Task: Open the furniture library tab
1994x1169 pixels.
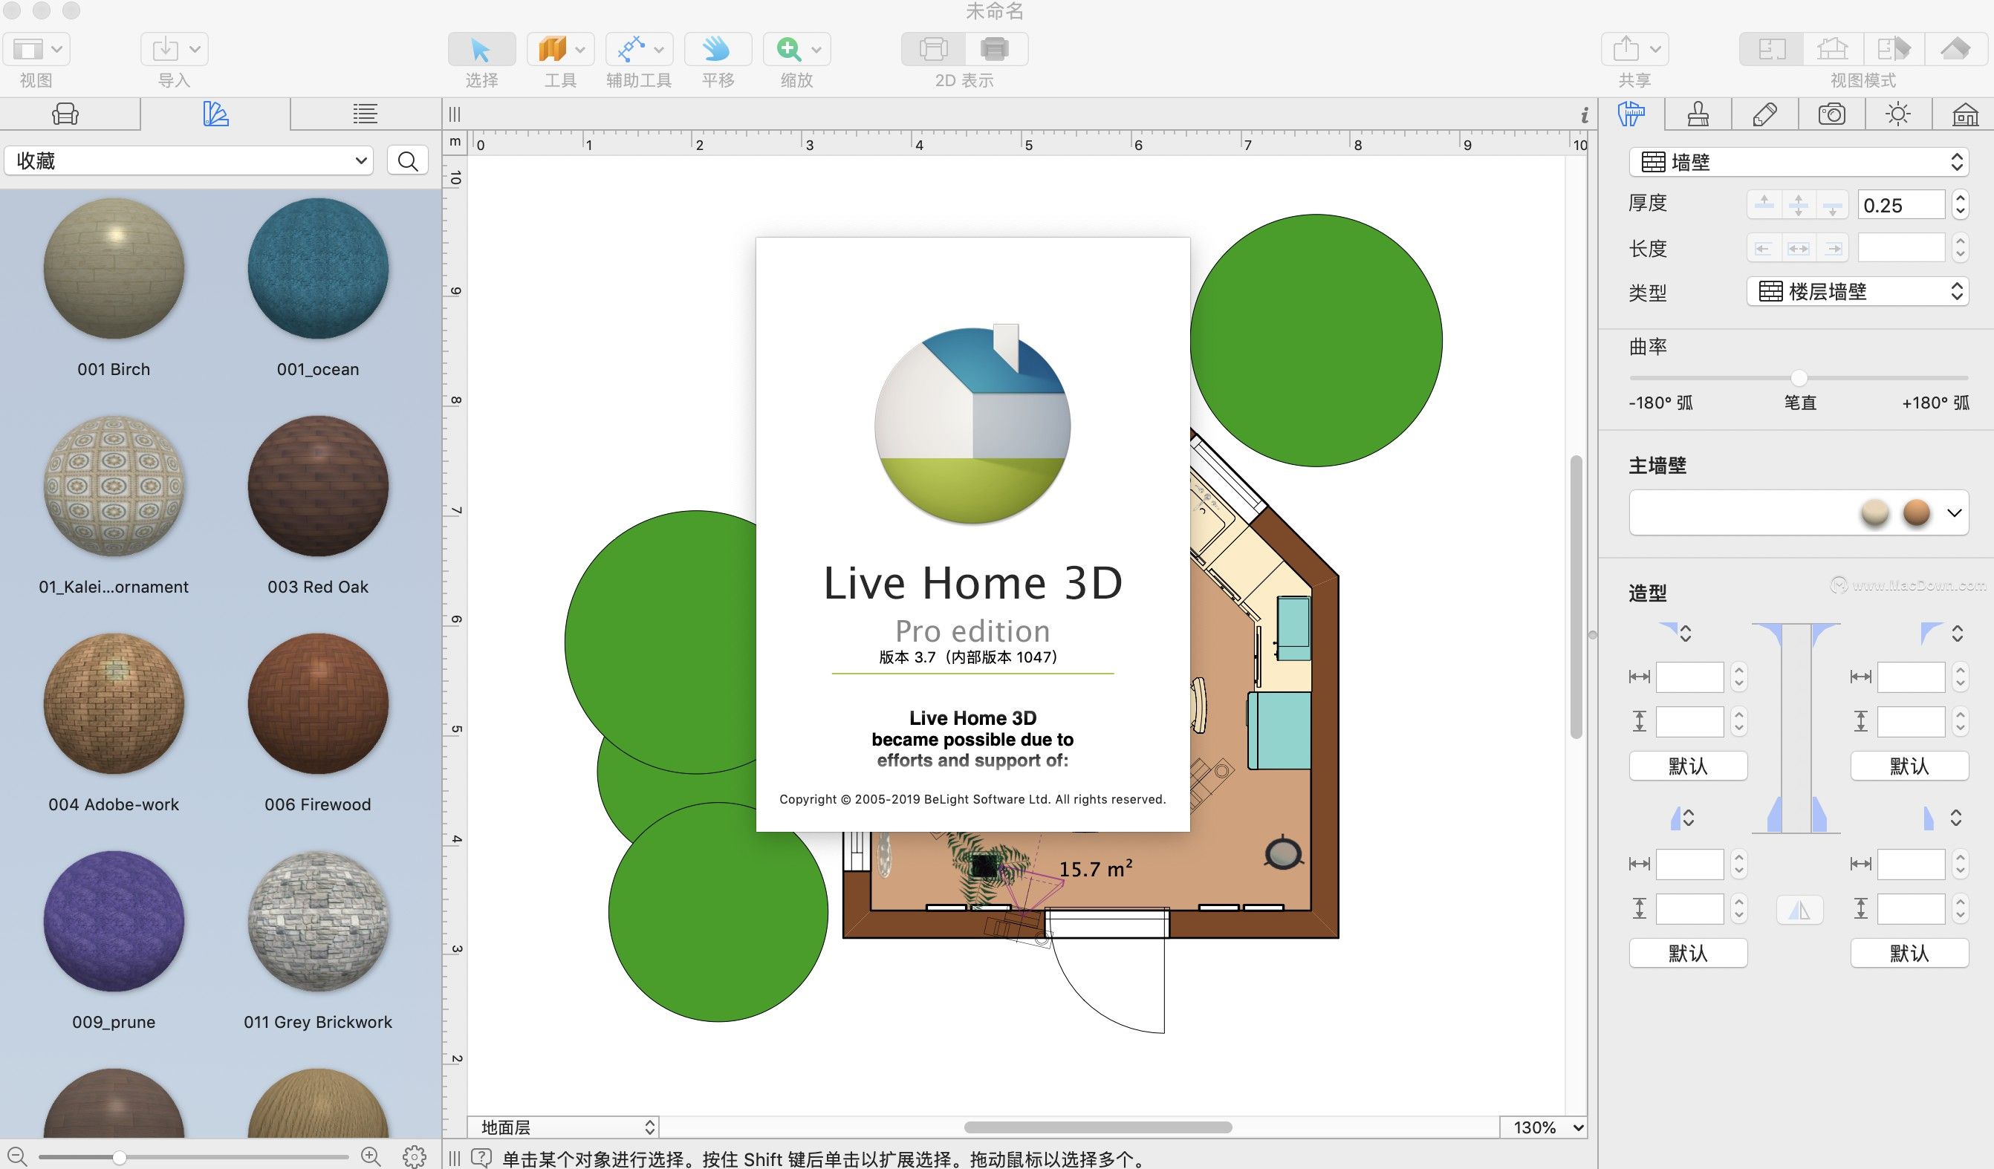Action: coord(65,114)
